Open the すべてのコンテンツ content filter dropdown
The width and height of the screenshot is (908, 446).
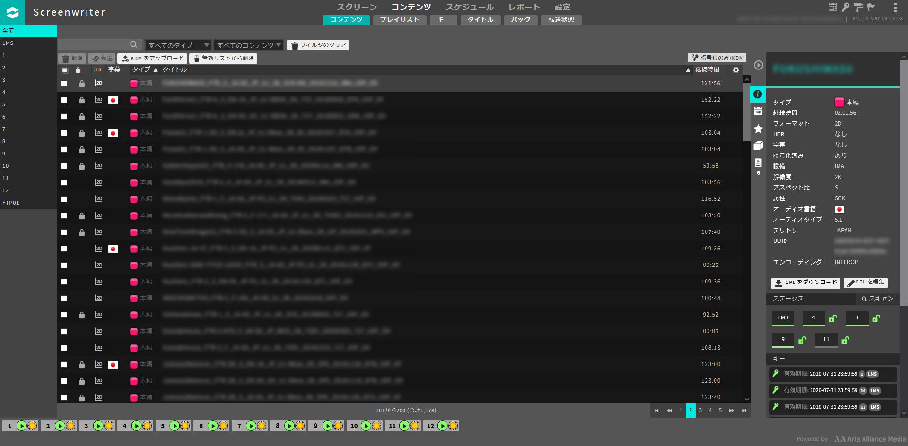click(x=249, y=45)
